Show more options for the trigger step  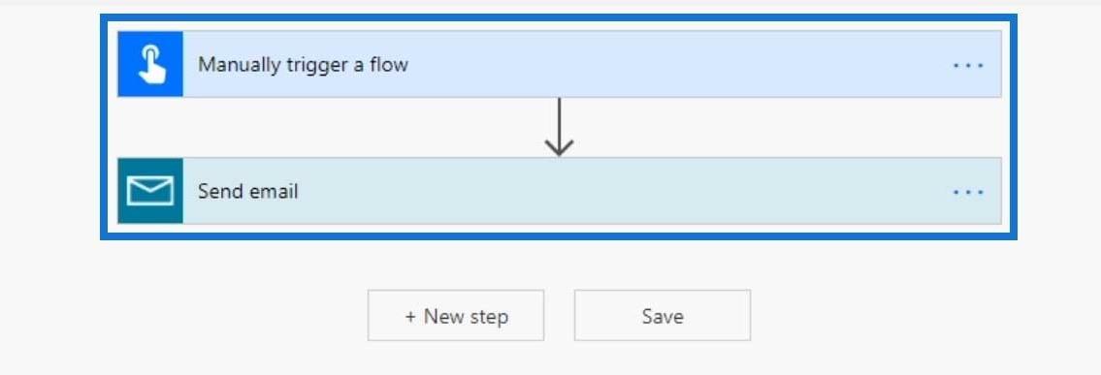(967, 65)
